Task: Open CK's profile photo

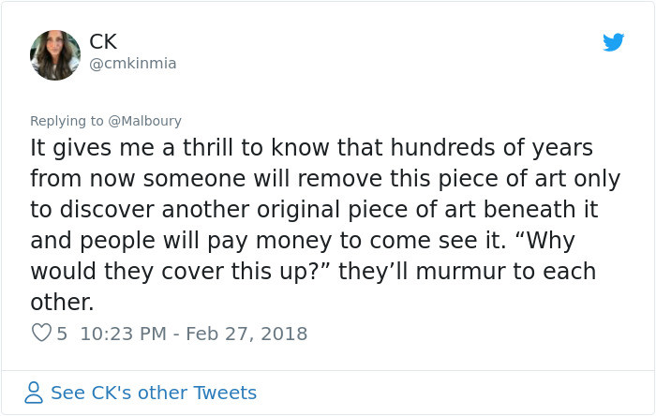Action: [55, 54]
